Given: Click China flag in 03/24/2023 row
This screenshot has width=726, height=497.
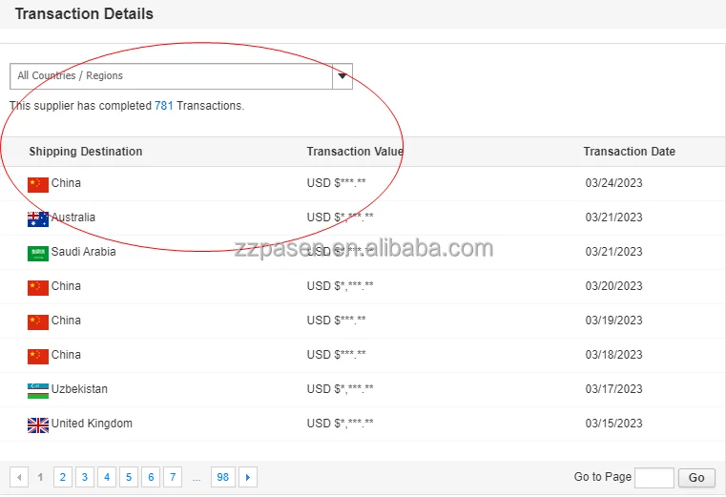Looking at the screenshot, I should (x=38, y=184).
